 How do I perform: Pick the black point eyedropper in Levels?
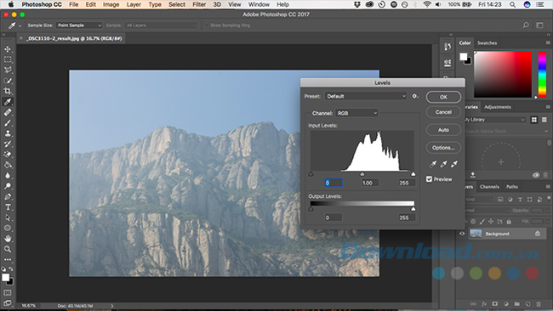pyautogui.click(x=433, y=164)
